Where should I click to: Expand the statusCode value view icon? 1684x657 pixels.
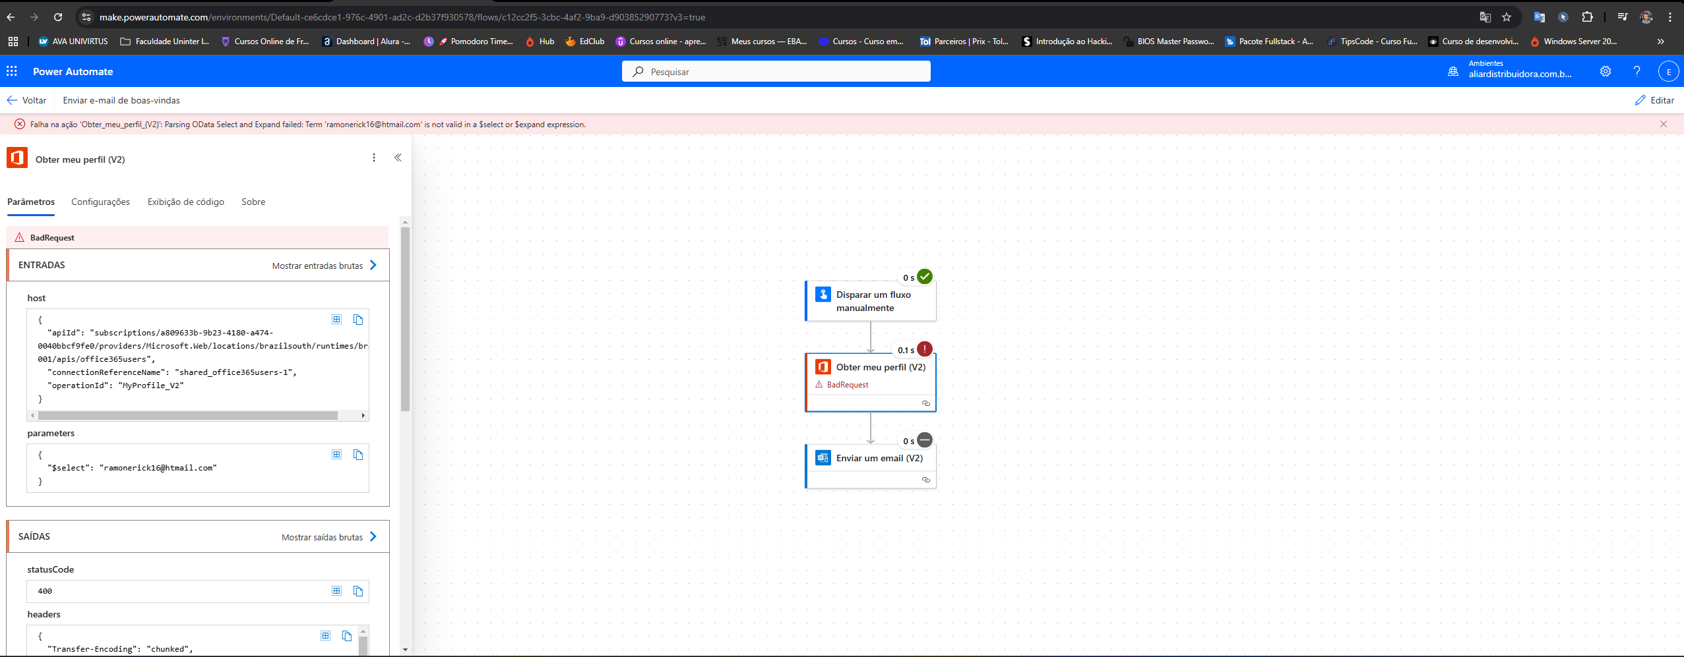[336, 591]
